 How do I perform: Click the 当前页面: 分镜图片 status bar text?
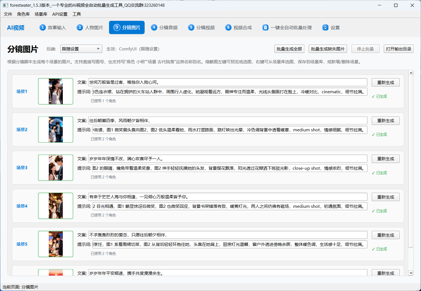(20, 287)
